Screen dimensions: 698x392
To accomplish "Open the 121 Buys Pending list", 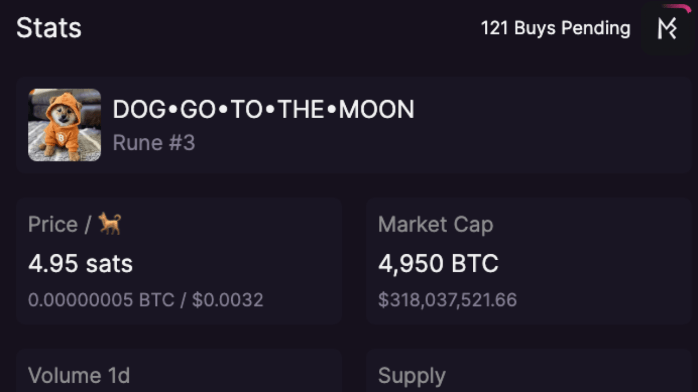I will (x=556, y=28).
